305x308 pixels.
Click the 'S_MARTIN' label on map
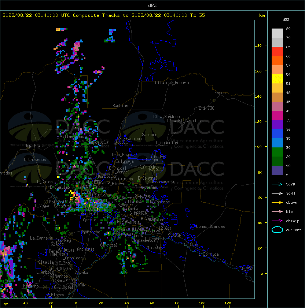point(139,213)
